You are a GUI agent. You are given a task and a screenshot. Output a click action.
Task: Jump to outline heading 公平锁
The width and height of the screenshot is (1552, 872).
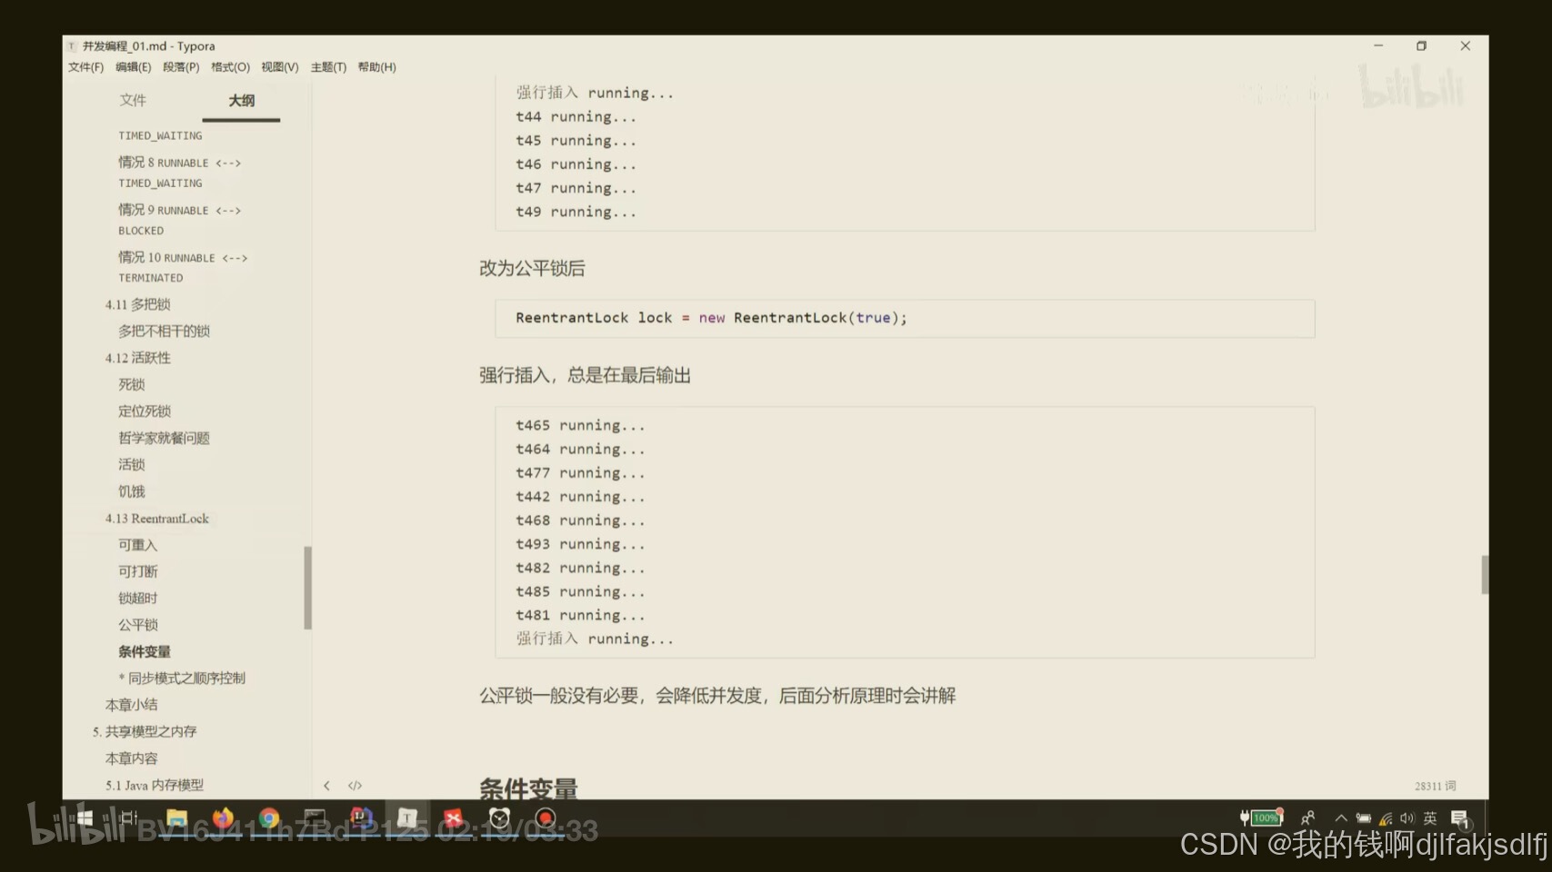pos(137,625)
